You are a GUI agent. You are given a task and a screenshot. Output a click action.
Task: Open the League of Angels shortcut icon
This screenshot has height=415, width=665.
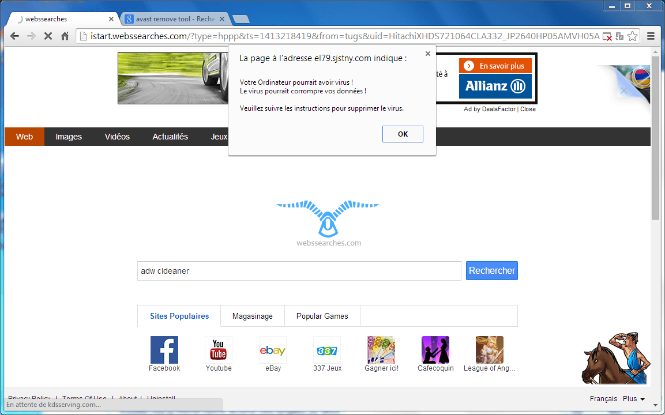[x=490, y=350]
